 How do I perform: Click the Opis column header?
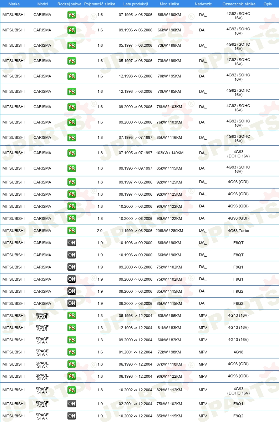coord(268,4)
